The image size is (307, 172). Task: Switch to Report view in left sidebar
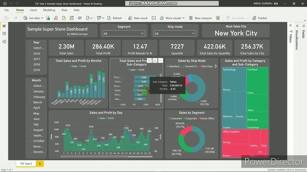tap(4, 26)
